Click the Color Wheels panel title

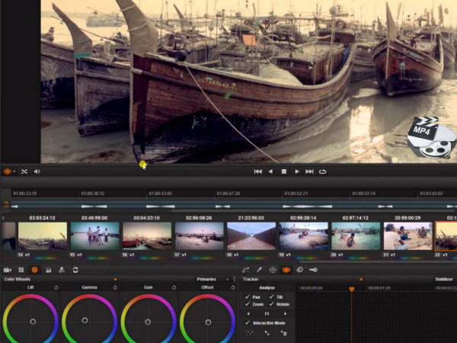(x=18, y=280)
